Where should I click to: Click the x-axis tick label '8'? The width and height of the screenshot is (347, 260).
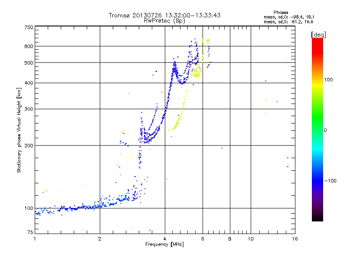tap(230, 239)
